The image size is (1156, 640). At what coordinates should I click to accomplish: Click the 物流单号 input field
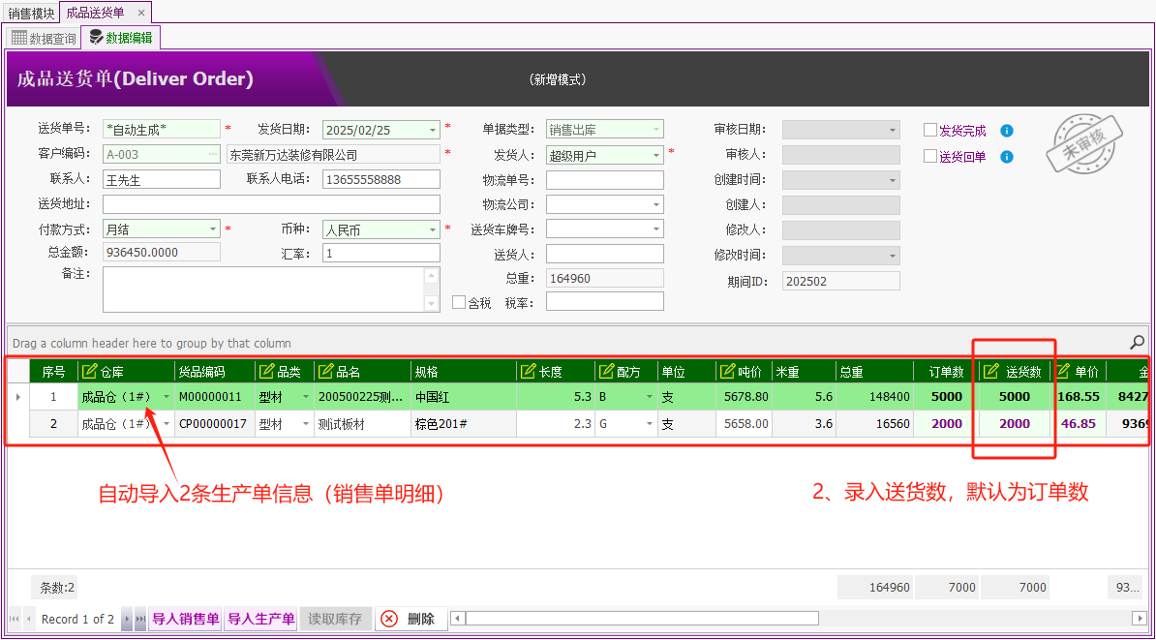pyautogui.click(x=604, y=179)
